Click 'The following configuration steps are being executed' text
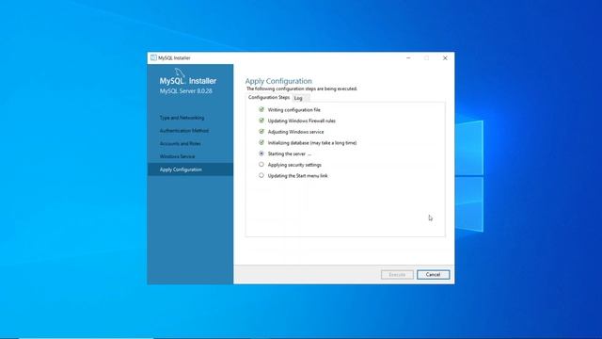This screenshot has width=602, height=339. click(x=302, y=89)
